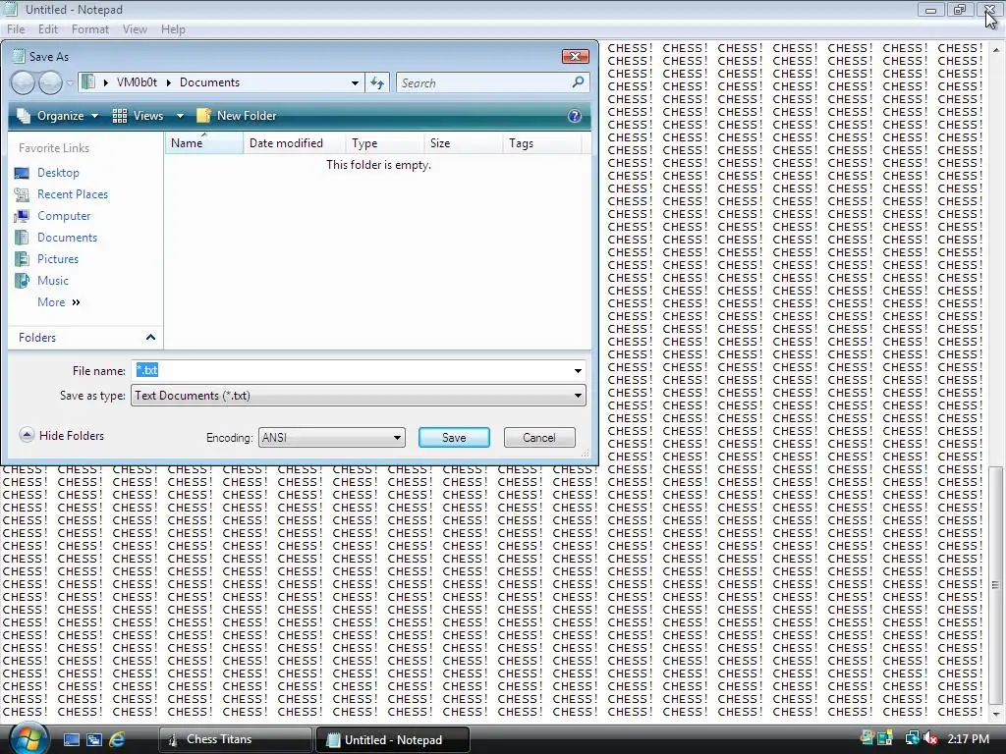Click the Refresh button beside address bar
This screenshot has width=1006, height=754.
point(377,82)
